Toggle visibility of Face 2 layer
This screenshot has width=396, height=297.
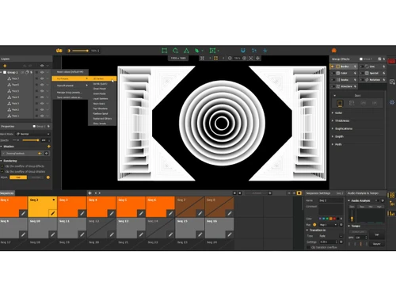tap(42, 109)
